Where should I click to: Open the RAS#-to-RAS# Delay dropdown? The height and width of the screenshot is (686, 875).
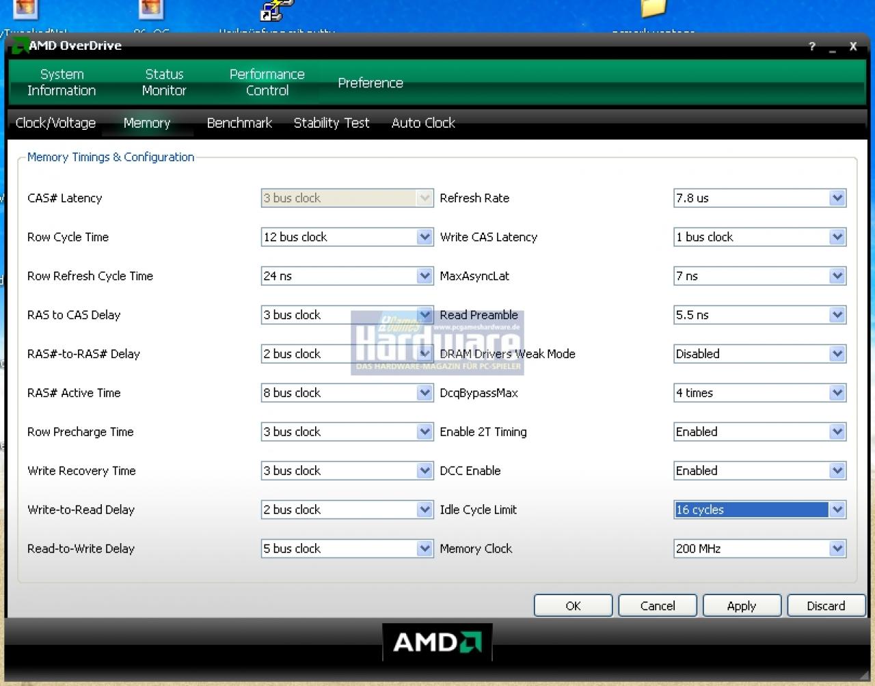[x=347, y=354]
